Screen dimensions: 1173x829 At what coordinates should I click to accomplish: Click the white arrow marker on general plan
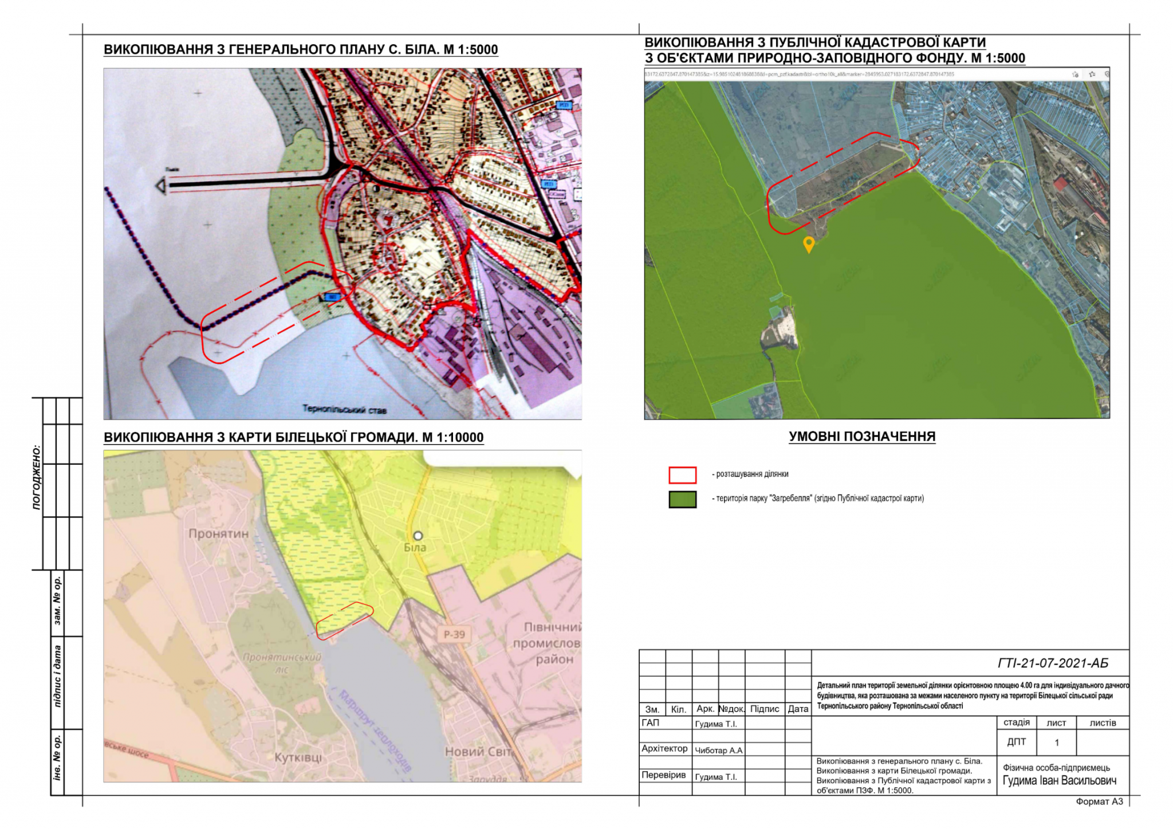[161, 186]
